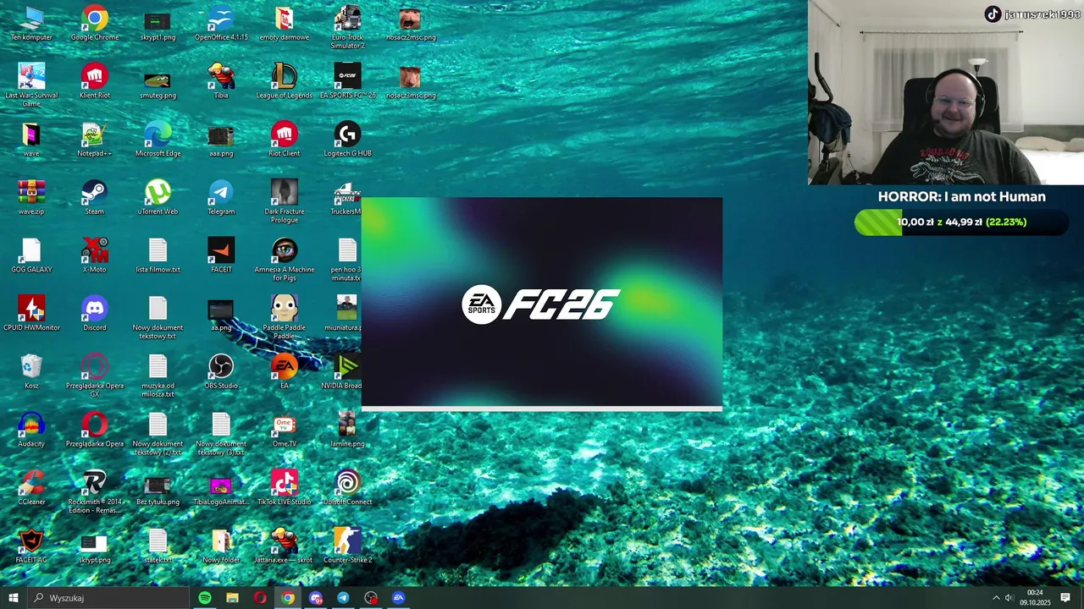Select the CCleaner desktop icon

(x=31, y=488)
